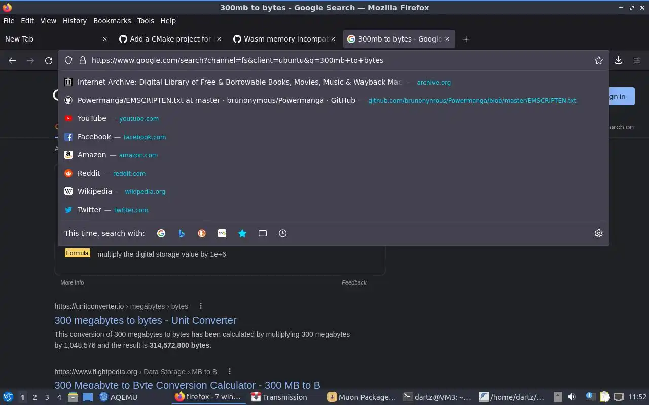
Task: Close the New Tab tab
Action: 105,39
